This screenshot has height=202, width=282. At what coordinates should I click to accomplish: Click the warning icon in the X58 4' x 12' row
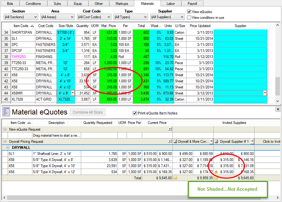click(216, 172)
